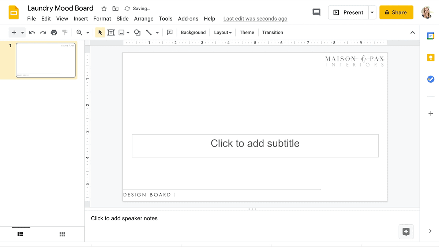Click the Print icon
Viewport: 439px width, 247px height.
point(54,33)
